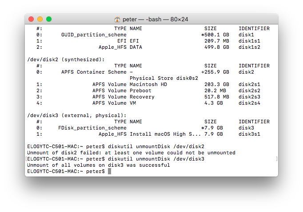Click identifier 'disk2s1'
The width and height of the screenshot is (303, 212).
[x=249, y=84]
